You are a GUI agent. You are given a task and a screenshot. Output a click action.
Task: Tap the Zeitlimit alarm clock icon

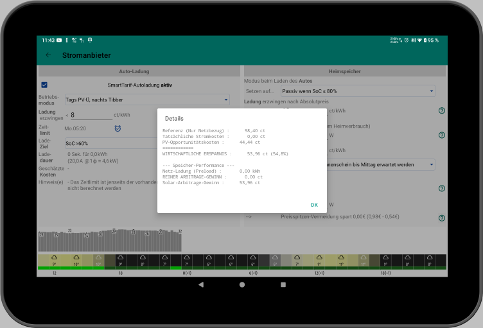(118, 128)
